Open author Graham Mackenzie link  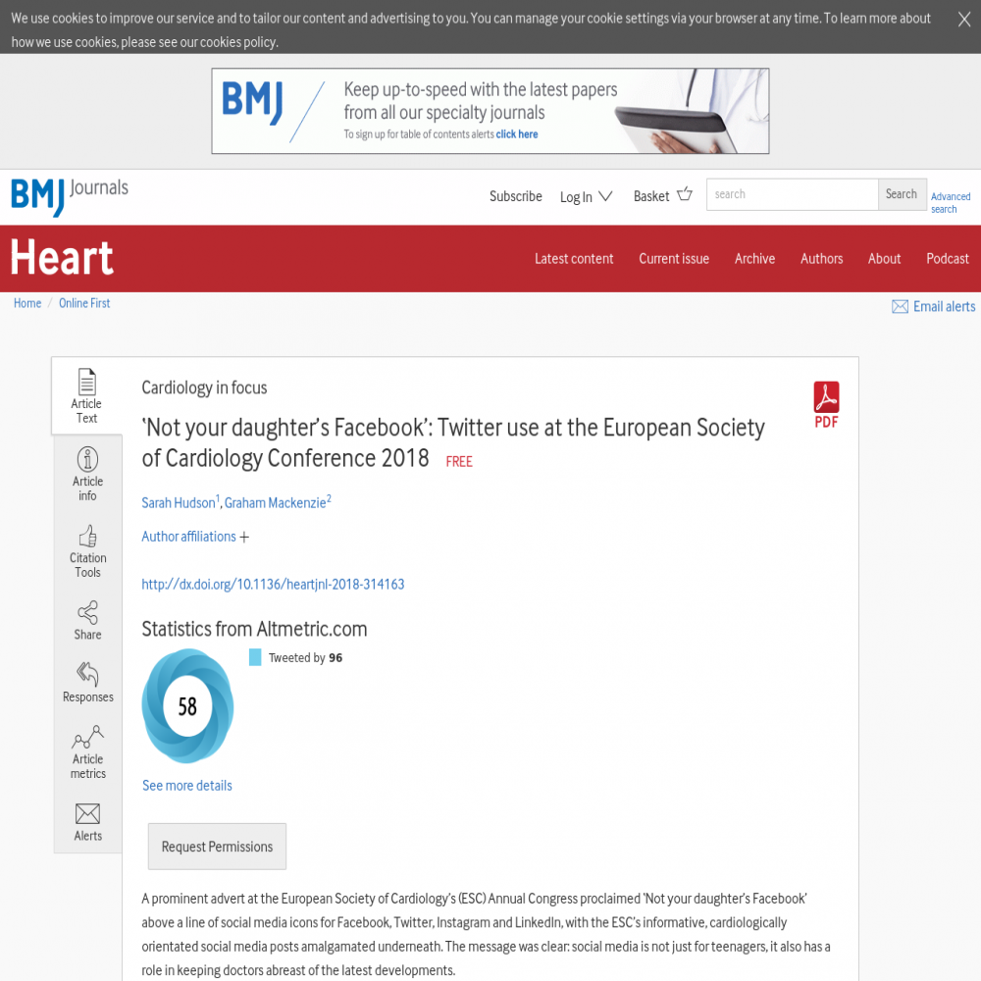(276, 502)
